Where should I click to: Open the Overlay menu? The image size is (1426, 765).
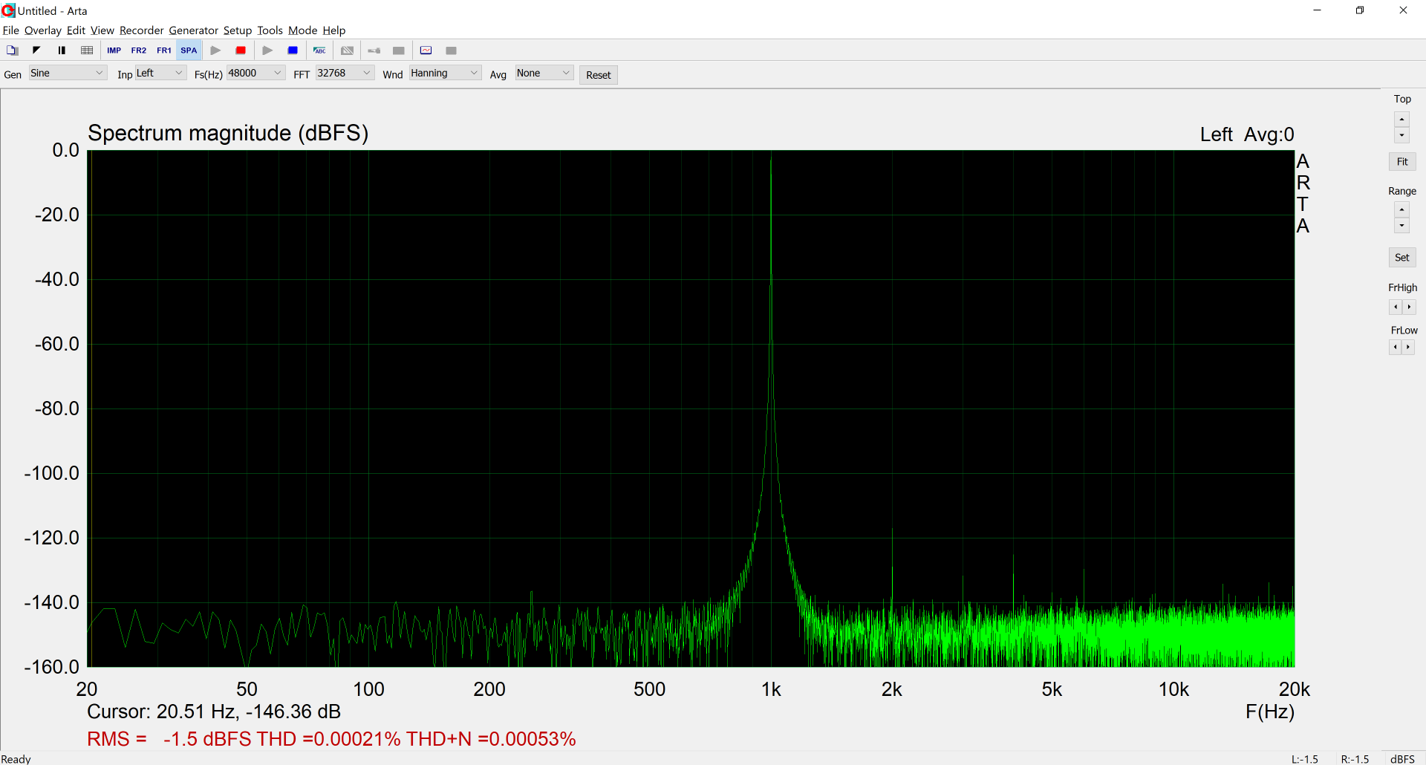click(43, 30)
